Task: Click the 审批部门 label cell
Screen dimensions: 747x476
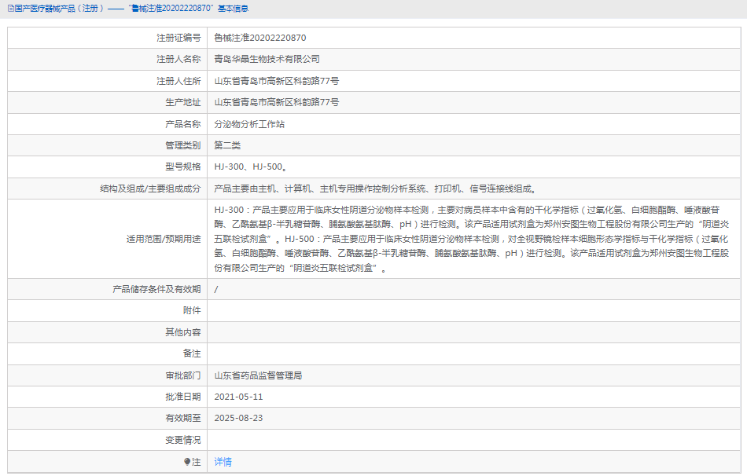Action: pos(108,375)
